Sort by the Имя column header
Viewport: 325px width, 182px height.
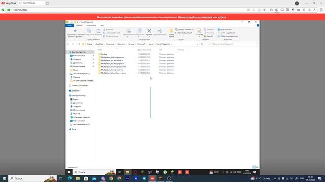click(100, 50)
